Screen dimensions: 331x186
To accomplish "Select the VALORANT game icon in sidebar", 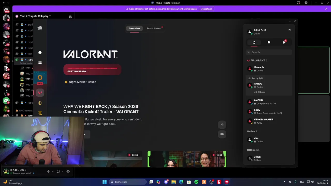I will [x=40, y=93].
